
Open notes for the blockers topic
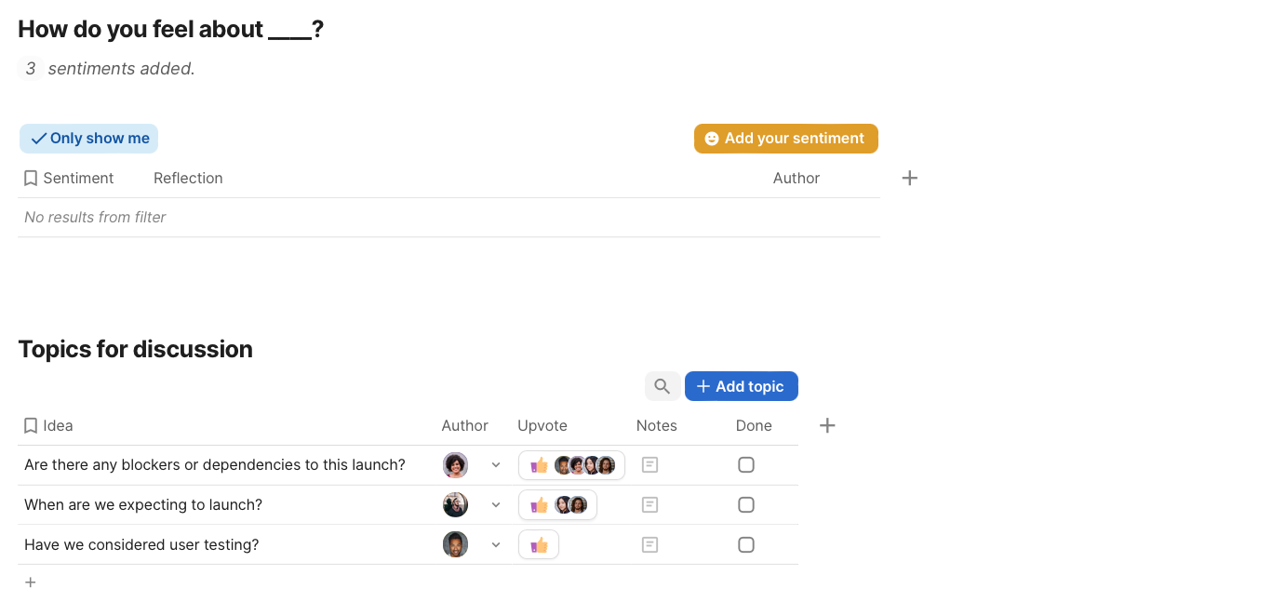[x=649, y=464]
